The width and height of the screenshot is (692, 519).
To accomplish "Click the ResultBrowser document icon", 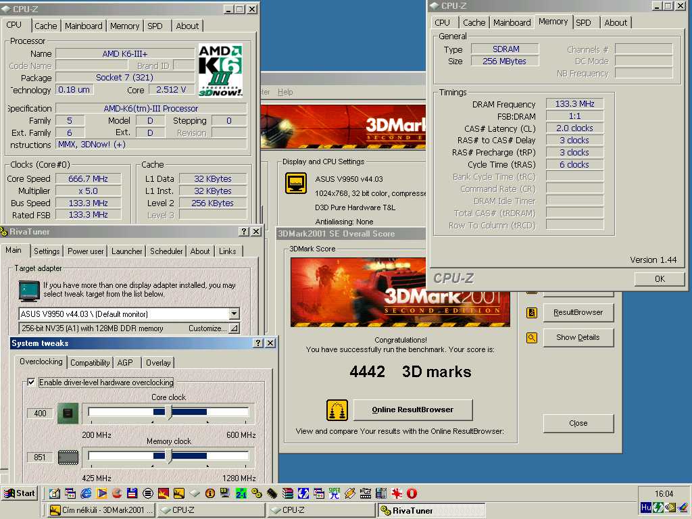I will pos(532,312).
